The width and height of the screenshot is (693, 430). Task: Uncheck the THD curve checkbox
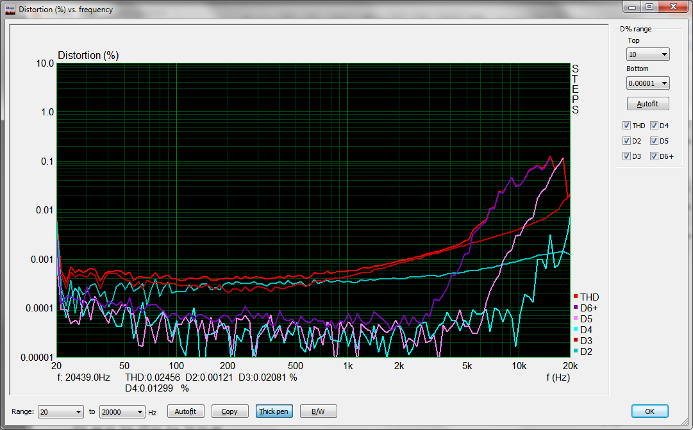coord(626,126)
